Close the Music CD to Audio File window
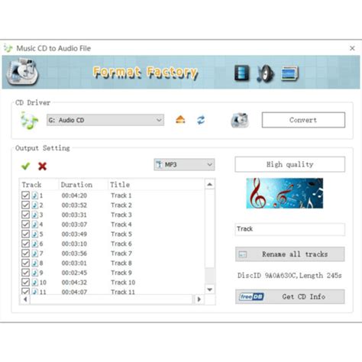Viewport: 362px width, 362px height. [x=352, y=48]
